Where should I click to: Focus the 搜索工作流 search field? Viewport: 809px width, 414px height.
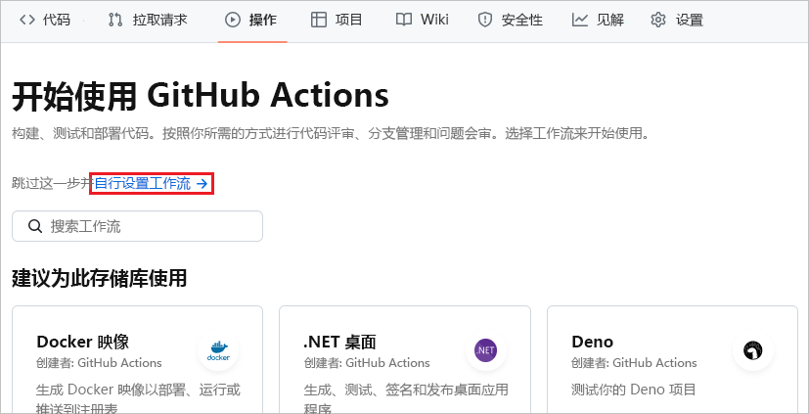[137, 226]
